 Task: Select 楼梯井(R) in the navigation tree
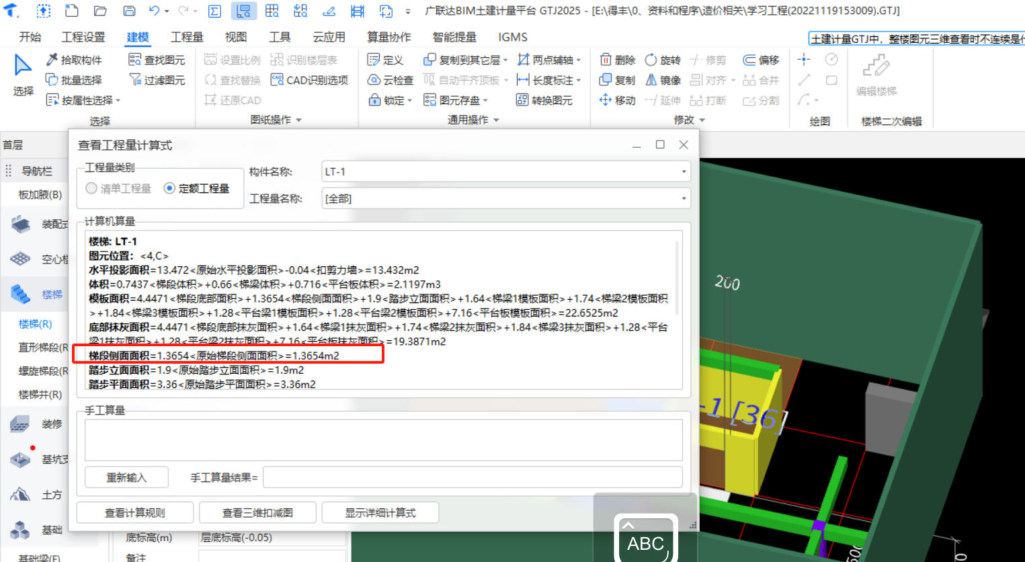click(40, 395)
